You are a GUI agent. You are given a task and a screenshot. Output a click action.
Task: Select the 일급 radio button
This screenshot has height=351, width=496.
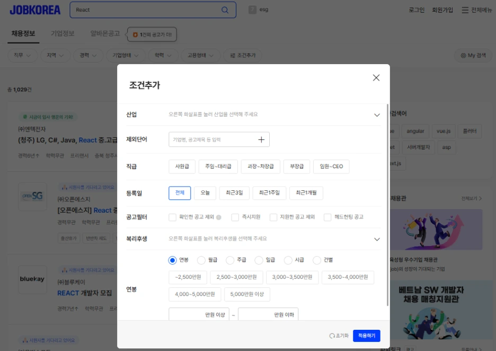(259, 260)
